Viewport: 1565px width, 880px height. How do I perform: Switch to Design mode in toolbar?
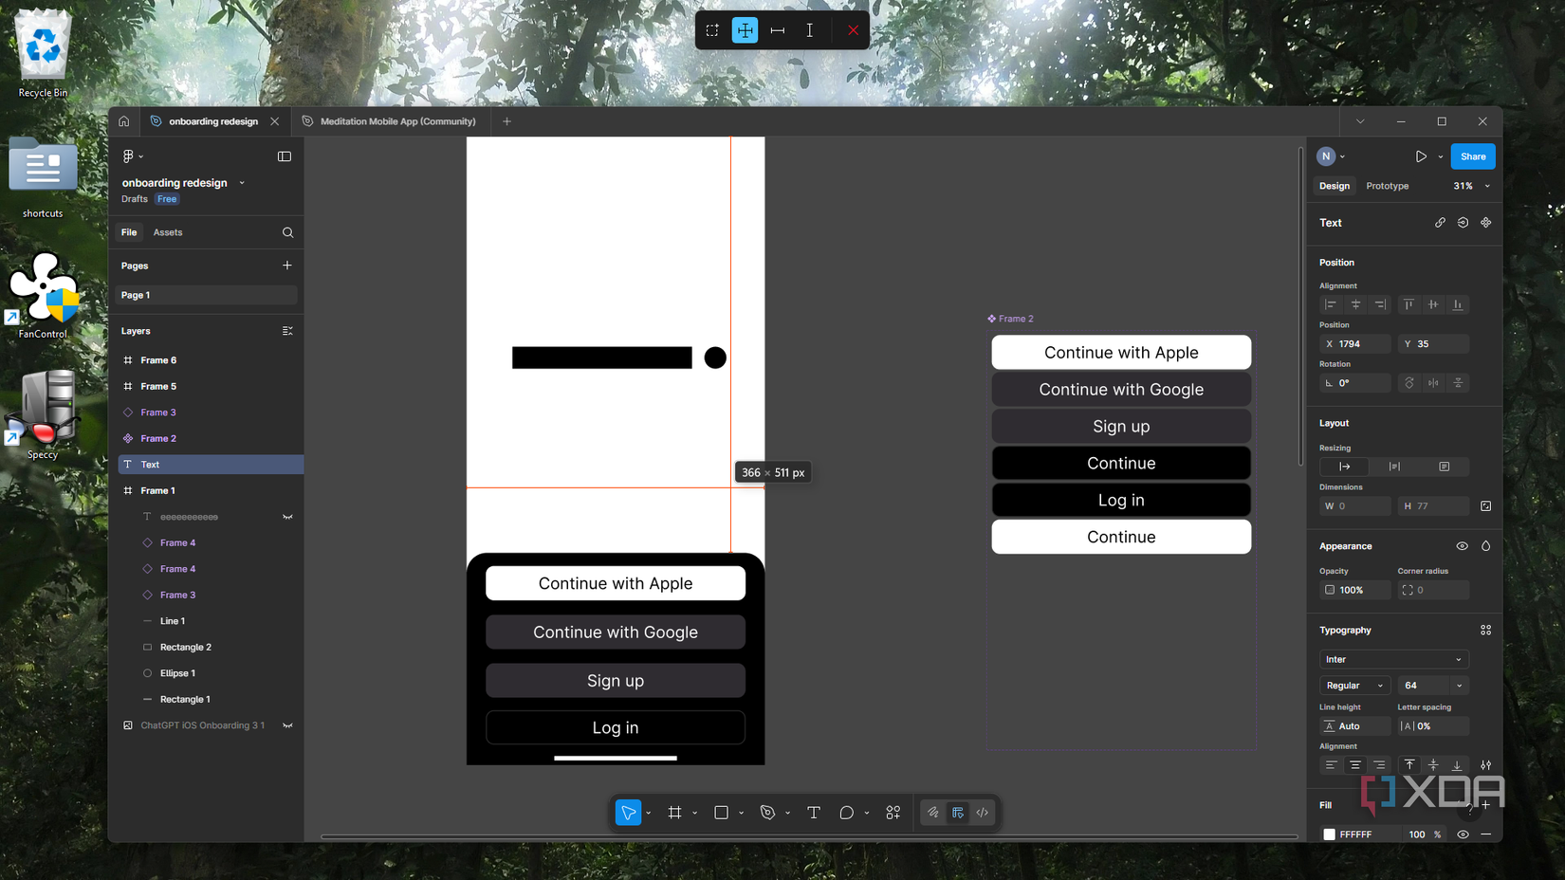pos(958,813)
